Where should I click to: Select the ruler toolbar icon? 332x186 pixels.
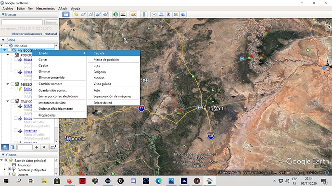(144, 14)
